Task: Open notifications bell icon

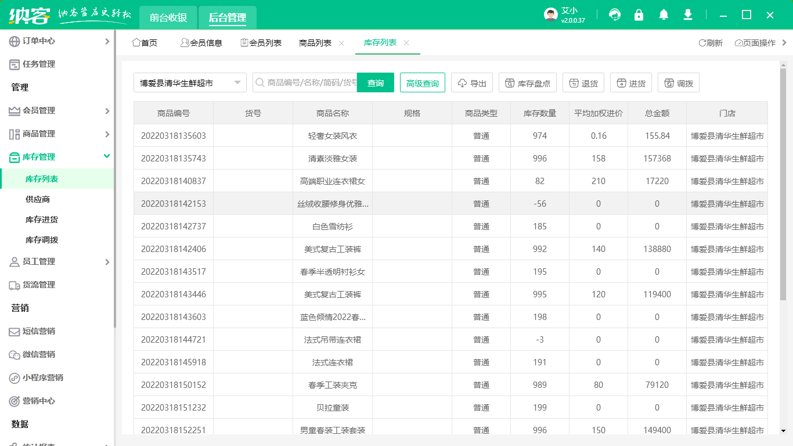Action: [x=664, y=15]
